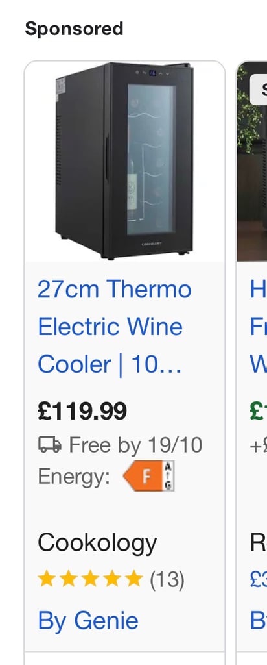Tap the first gold rating star

tap(46, 579)
